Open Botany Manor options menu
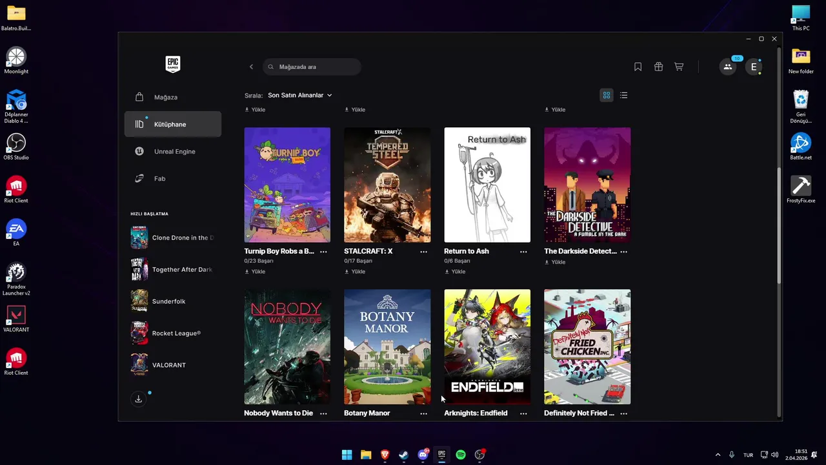Image resolution: width=826 pixels, height=465 pixels. [423, 413]
